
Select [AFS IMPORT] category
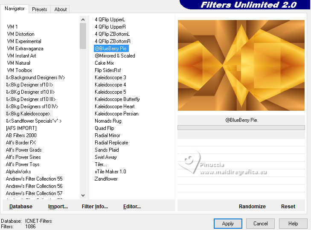(x=21, y=128)
